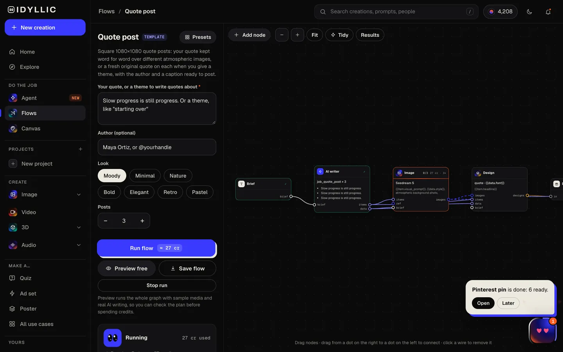Expand the Audio create section
Screen dimensions: 563x352
click(x=79, y=245)
